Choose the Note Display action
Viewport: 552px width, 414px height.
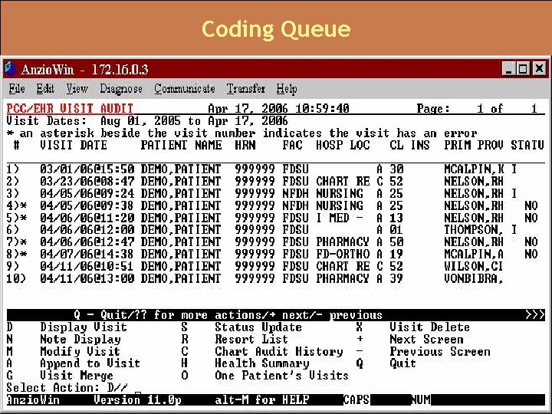[80, 340]
